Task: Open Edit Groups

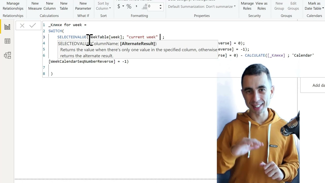Action: [x=293, y=6]
